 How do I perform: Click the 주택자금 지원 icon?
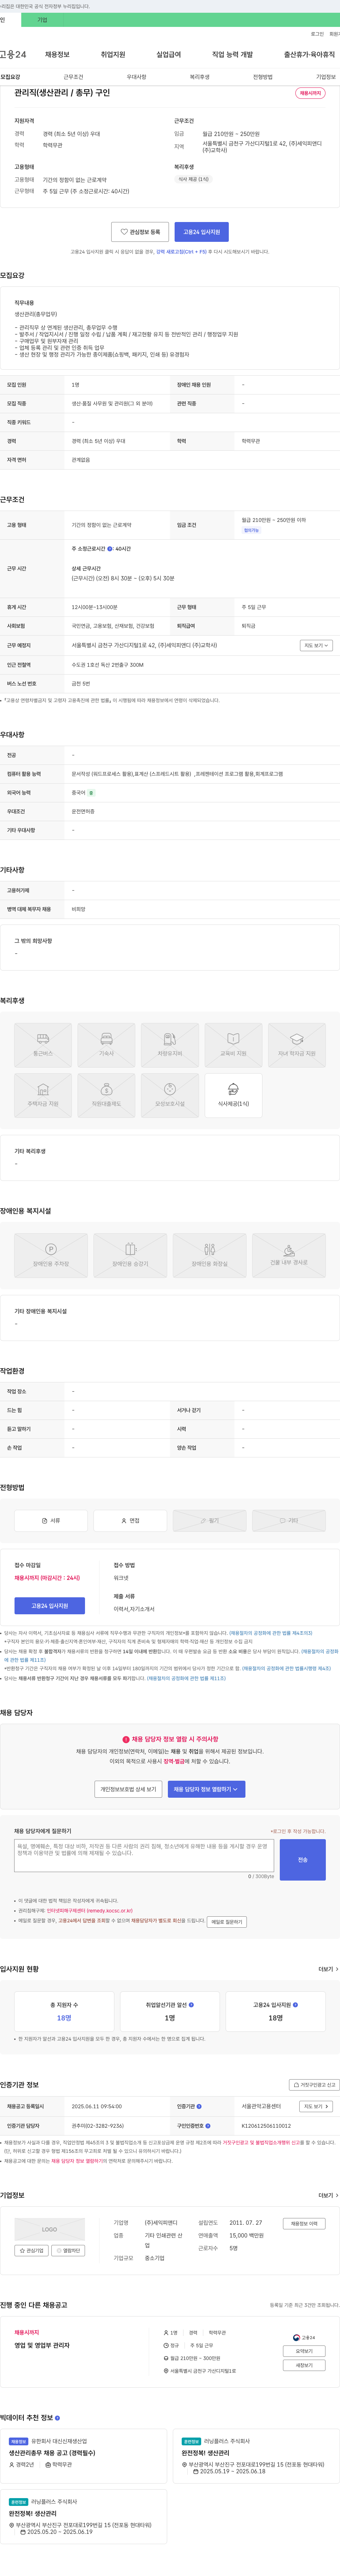43,1095
